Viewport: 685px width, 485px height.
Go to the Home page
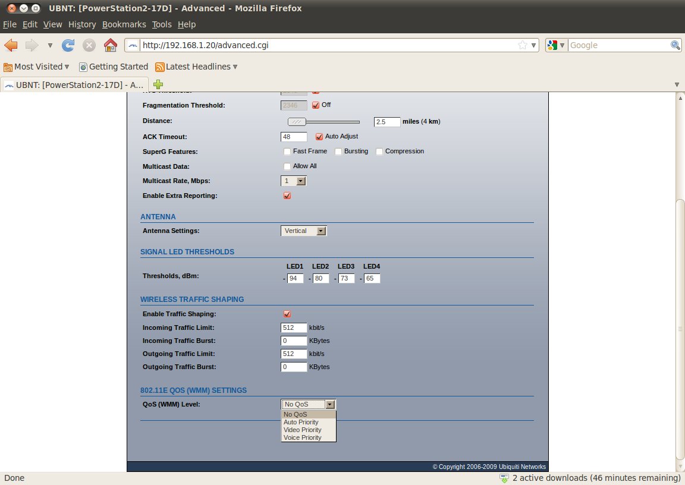(x=111, y=45)
